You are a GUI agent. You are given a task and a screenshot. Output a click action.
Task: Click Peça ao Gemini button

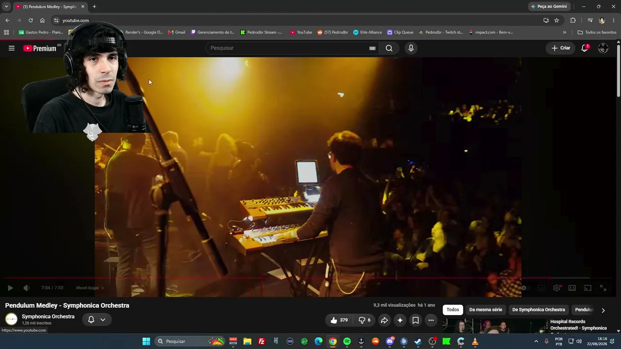[549, 7]
